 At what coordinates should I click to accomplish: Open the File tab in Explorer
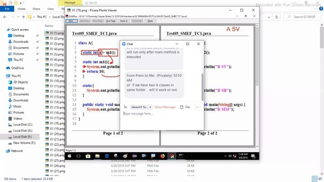pyautogui.click(x=7, y=9)
